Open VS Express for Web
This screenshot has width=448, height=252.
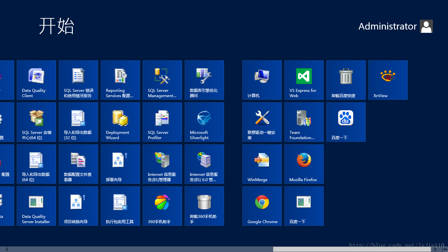point(304,80)
